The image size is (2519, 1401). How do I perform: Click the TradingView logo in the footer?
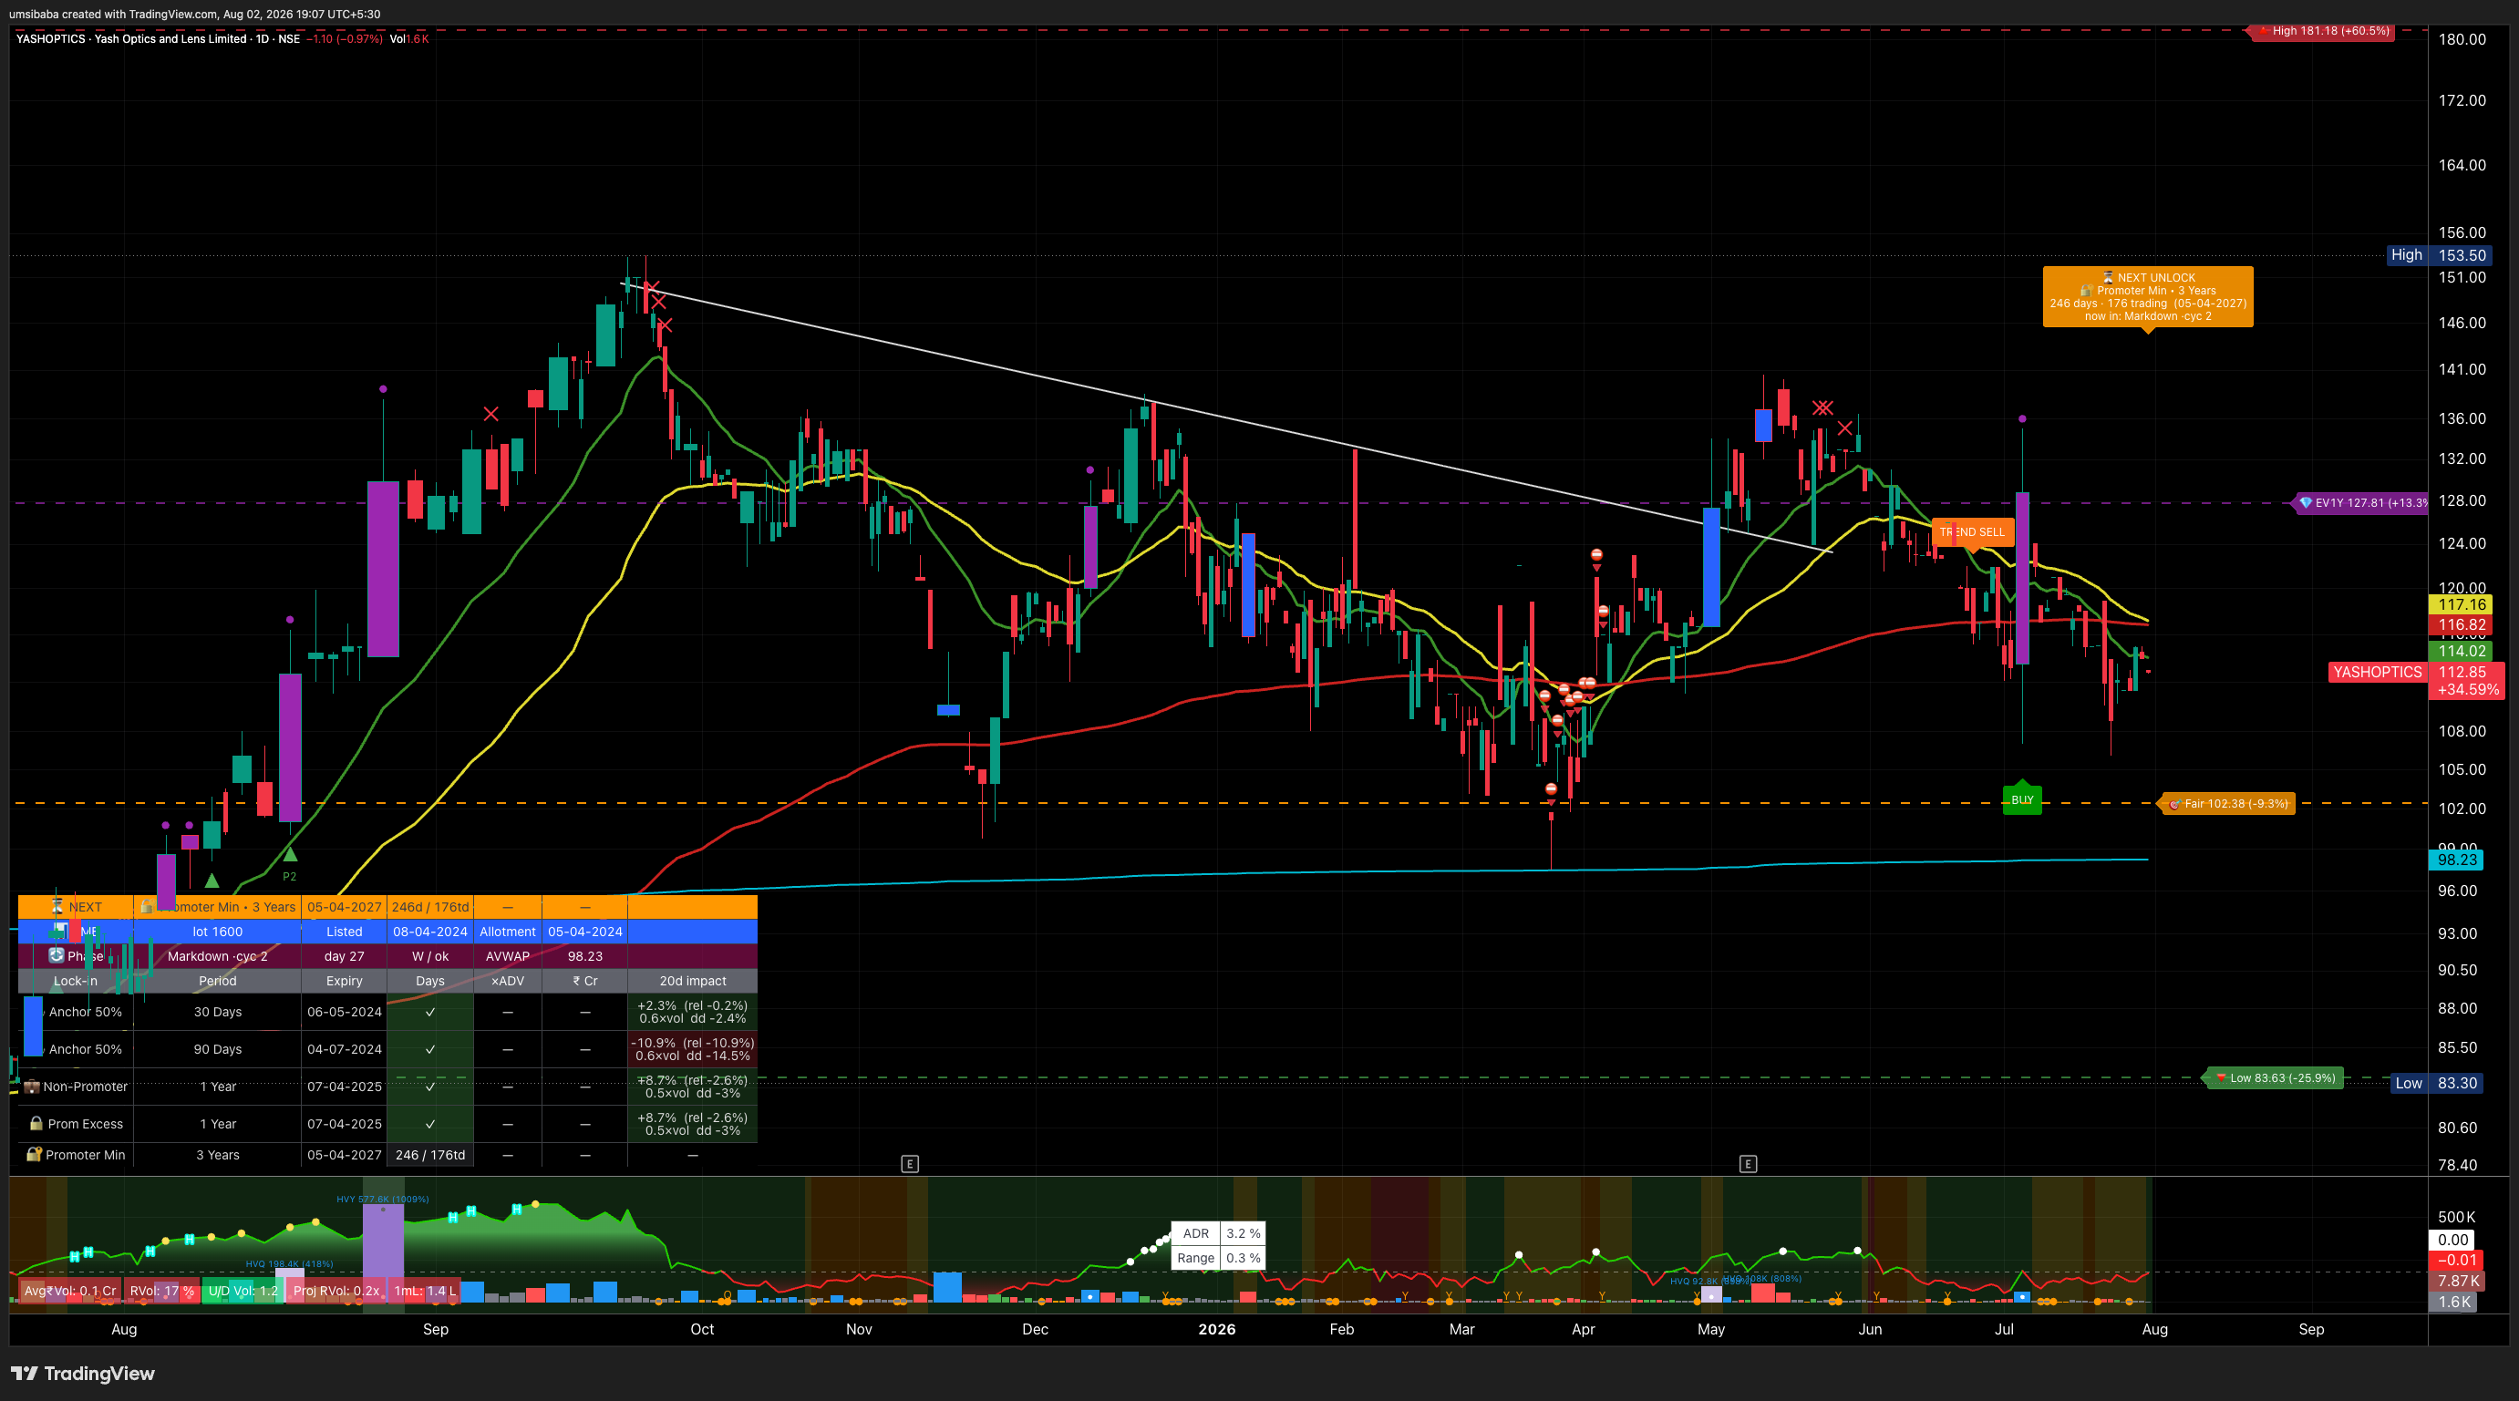point(83,1374)
